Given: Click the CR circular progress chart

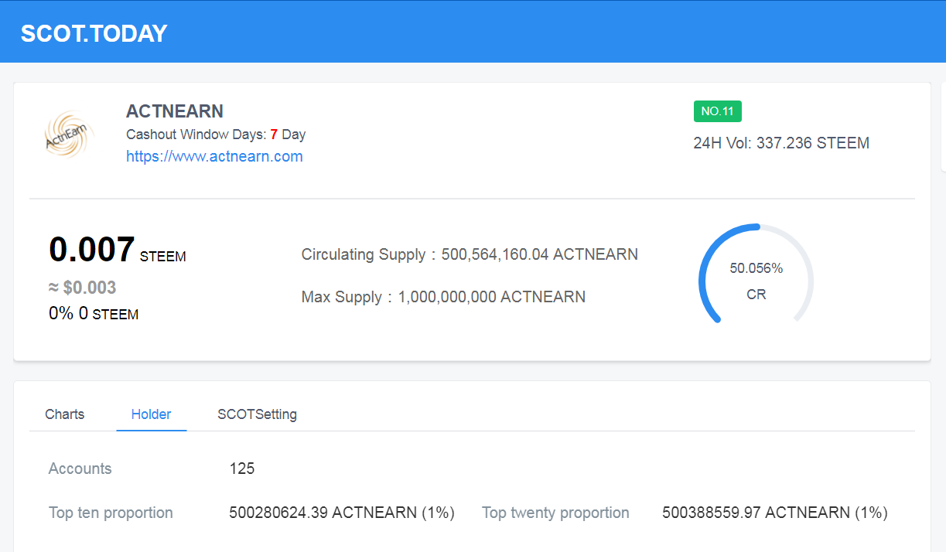Looking at the screenshot, I should point(755,274).
